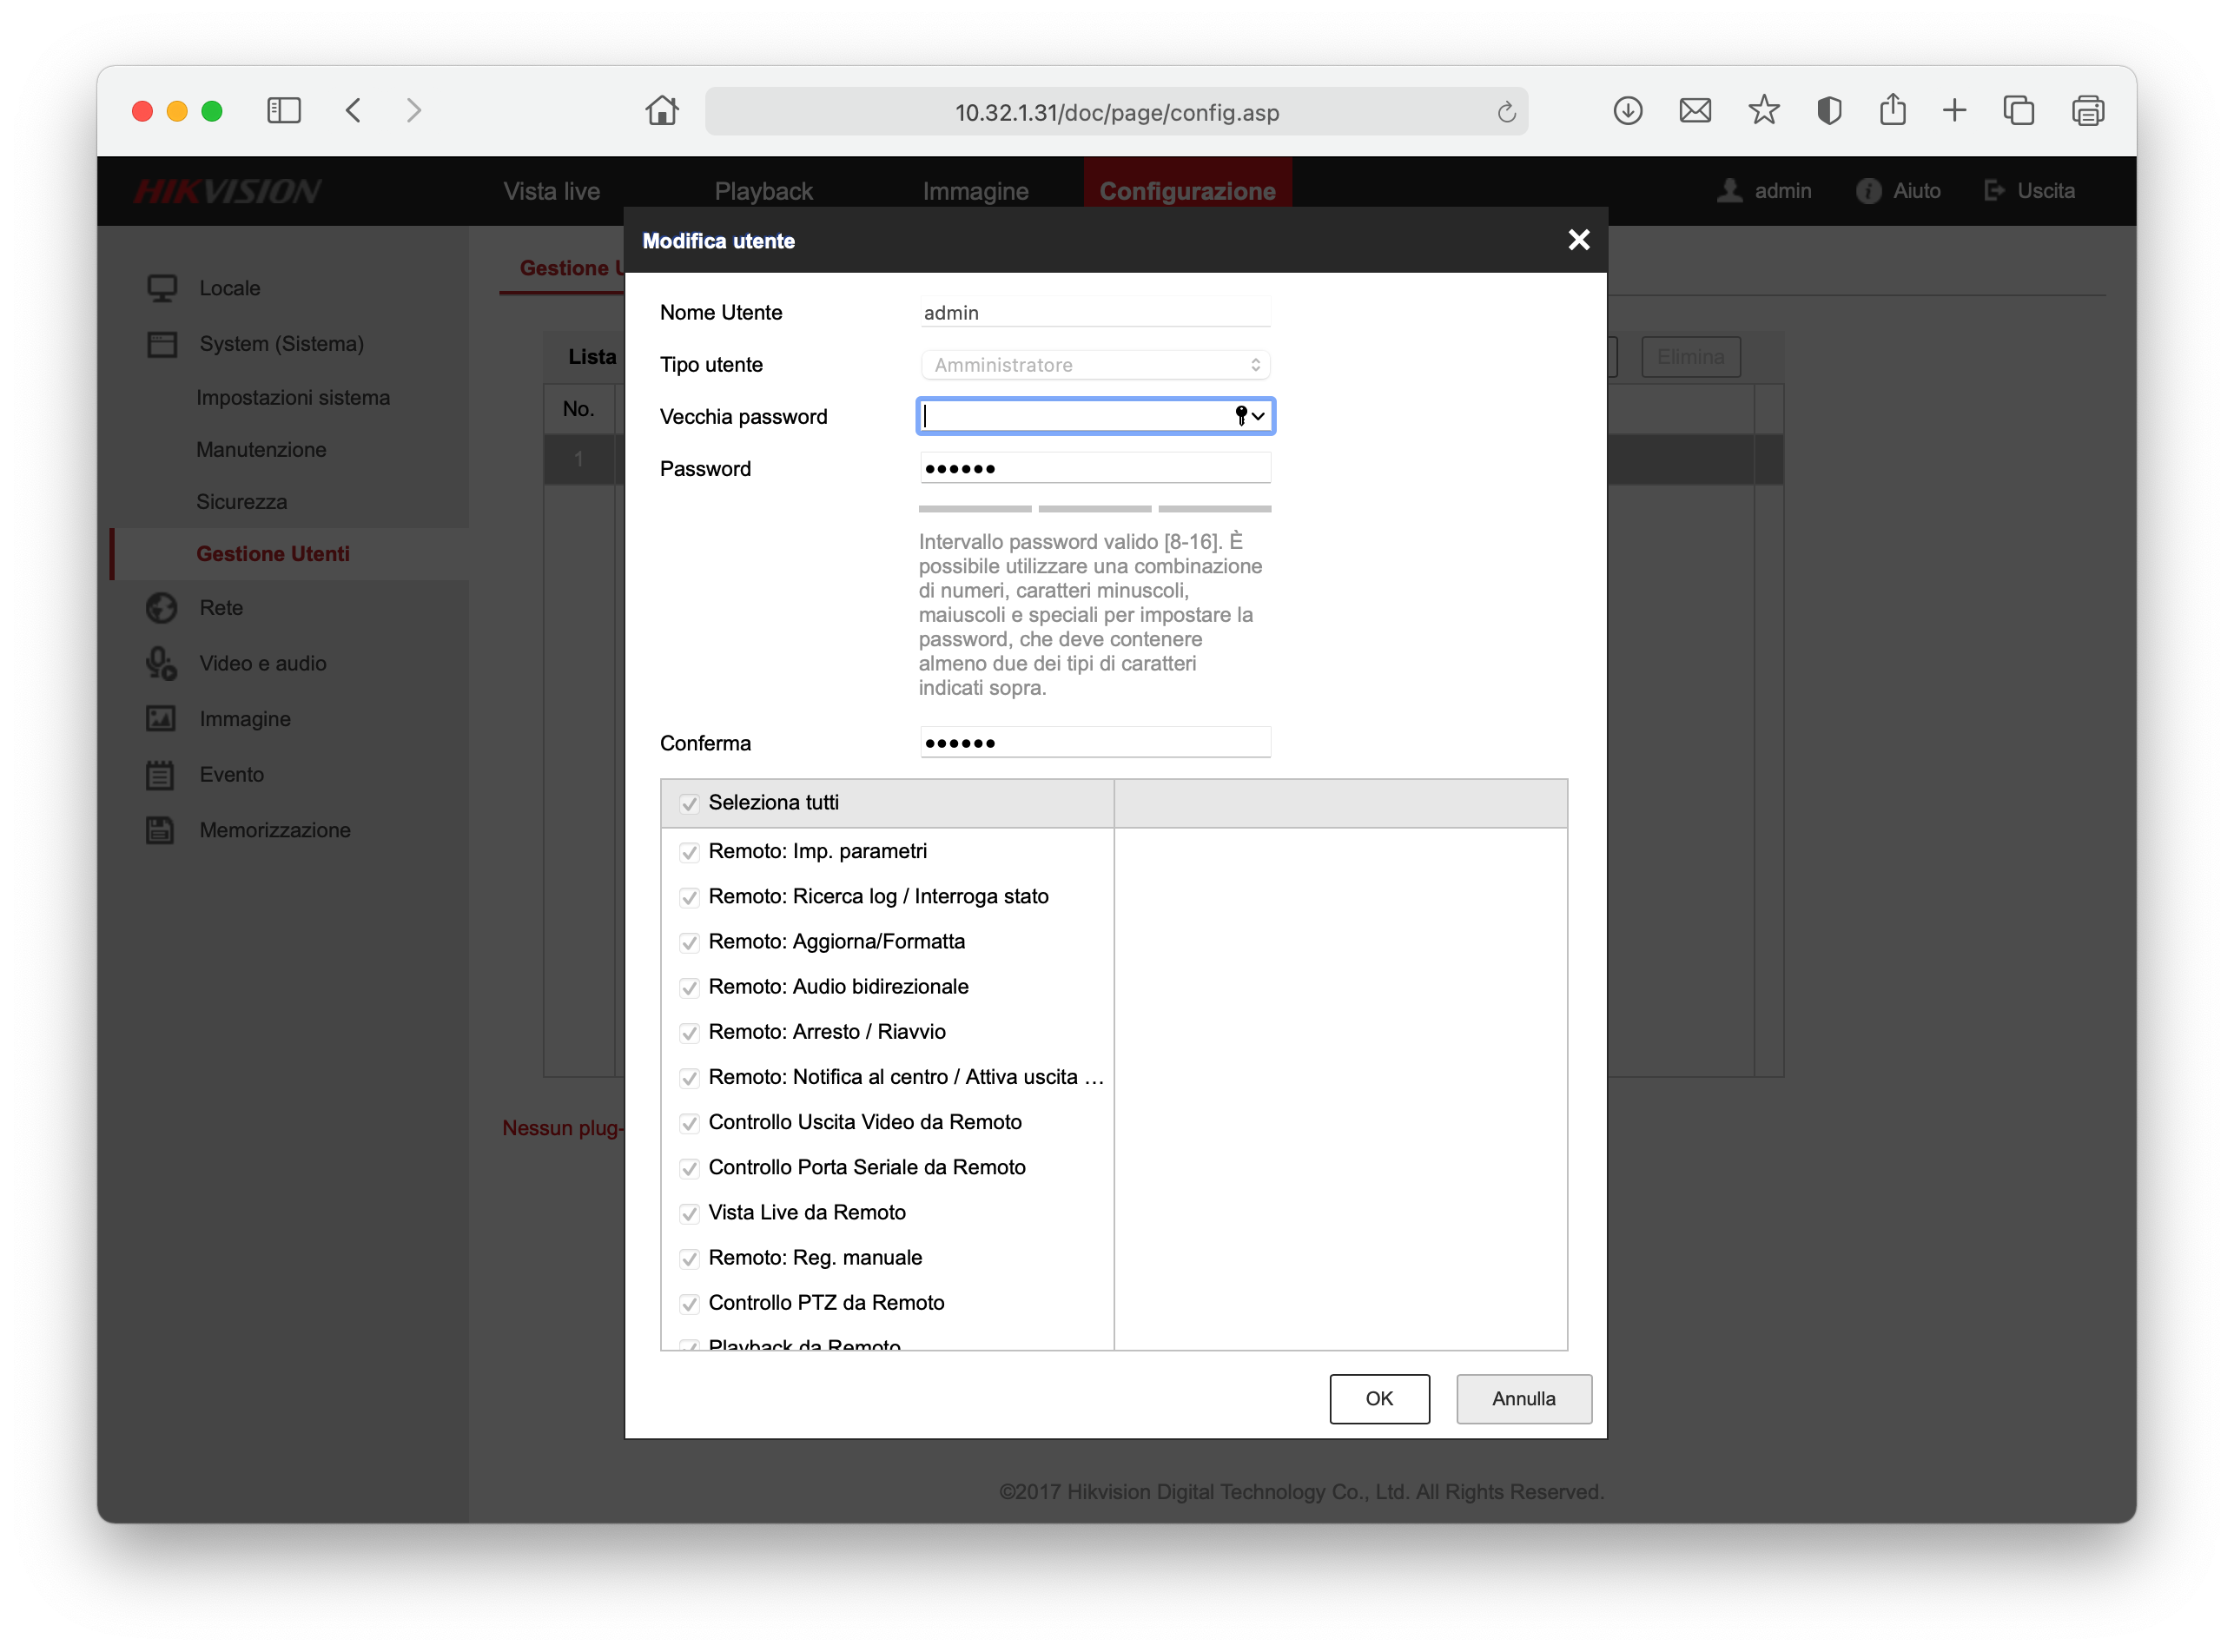Toggle Controllo Uscita Video da Remoto checkbox
Screen dimensions: 2234x1652
689,1123
